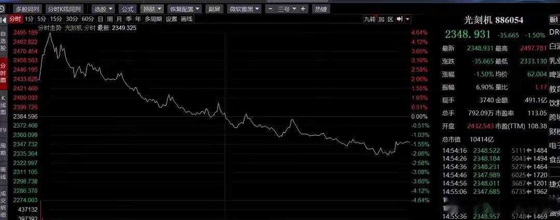This screenshot has width=560, height=220.
Task: Open the 三号 font size dropdown
Action: (x=287, y=9)
